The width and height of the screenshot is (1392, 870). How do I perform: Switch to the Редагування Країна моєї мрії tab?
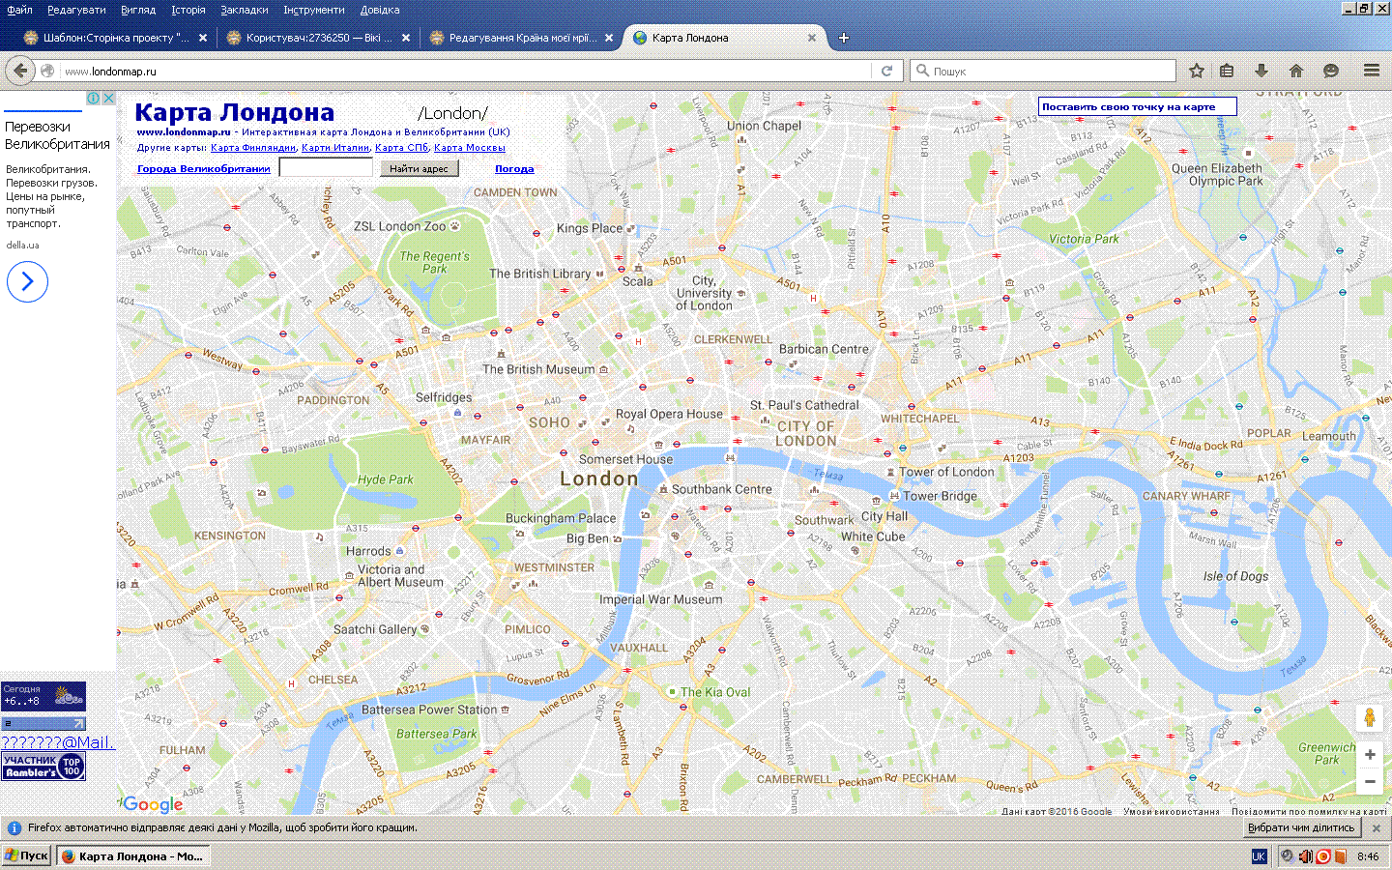(522, 38)
